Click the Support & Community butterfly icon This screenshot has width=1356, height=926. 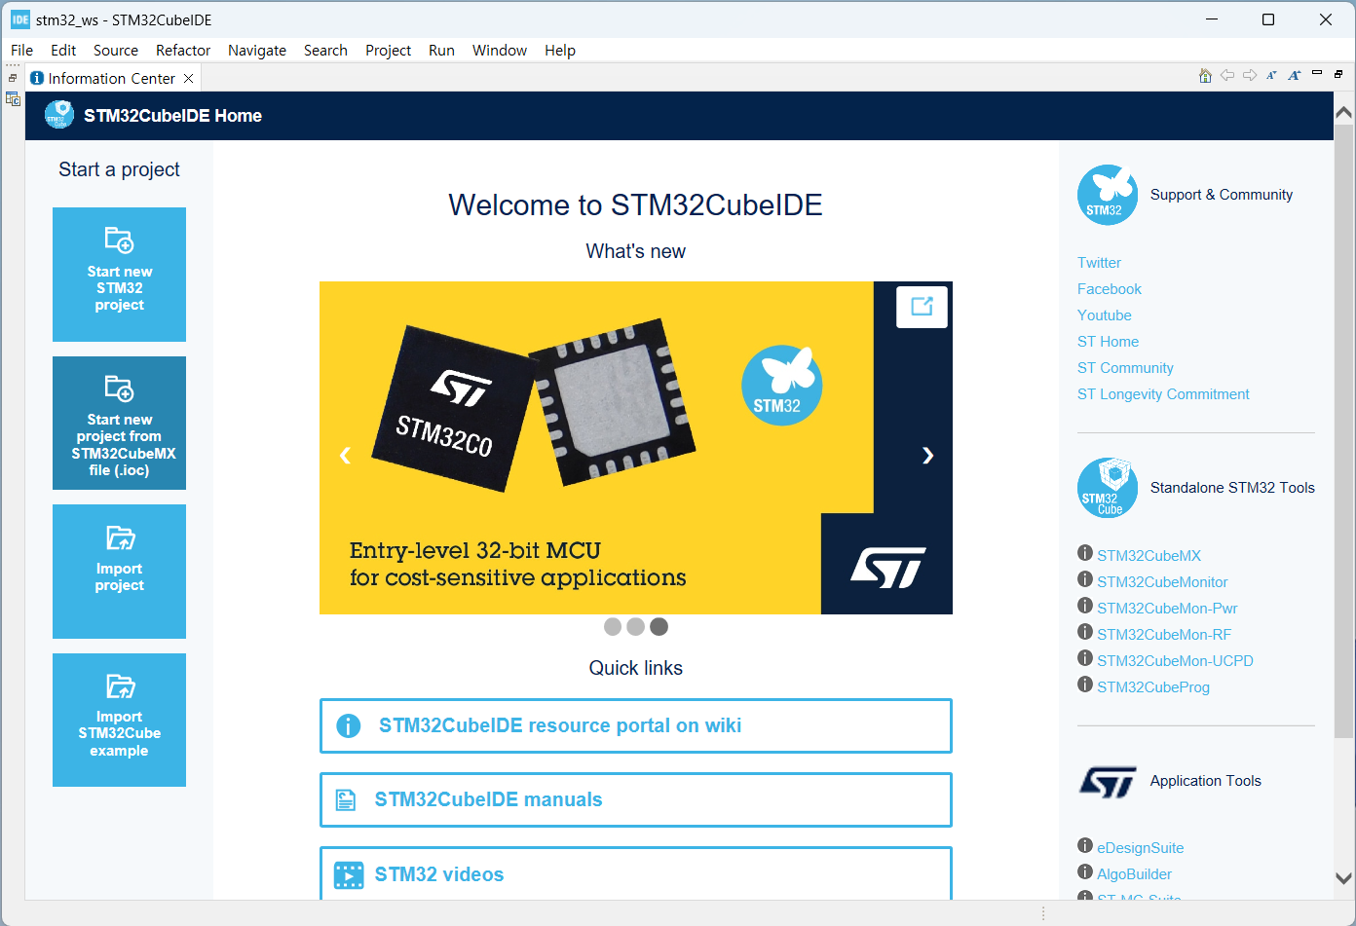click(1108, 195)
